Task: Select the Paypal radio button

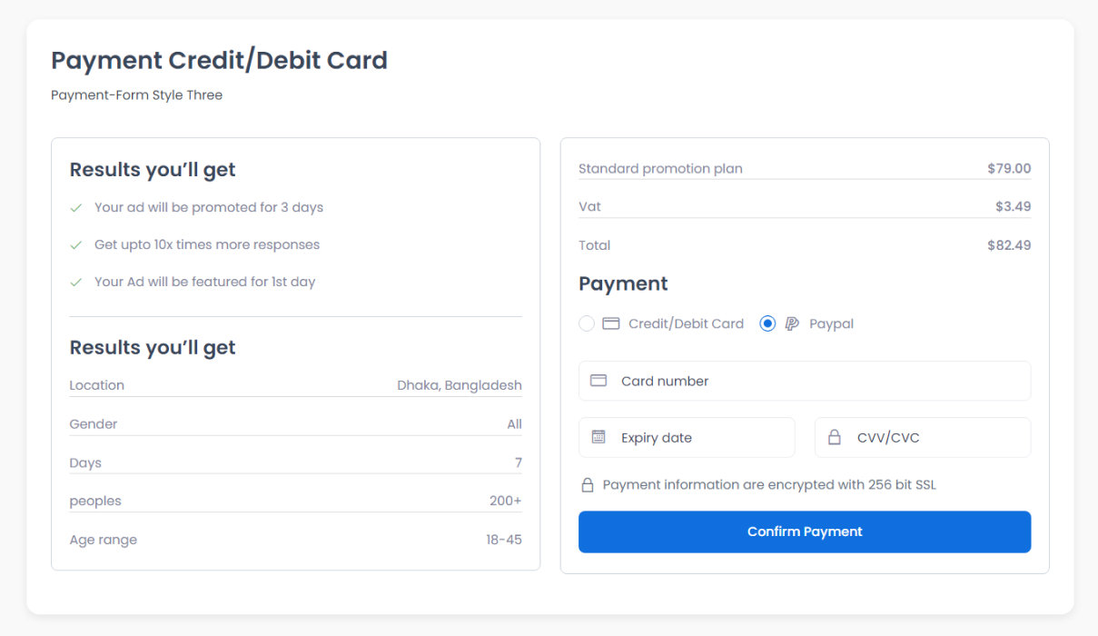Action: point(767,323)
